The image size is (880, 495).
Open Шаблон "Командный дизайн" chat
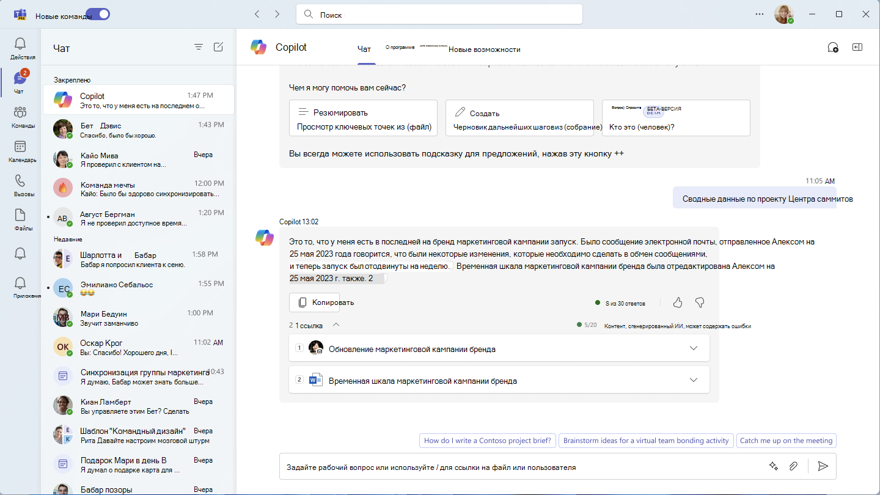click(139, 435)
